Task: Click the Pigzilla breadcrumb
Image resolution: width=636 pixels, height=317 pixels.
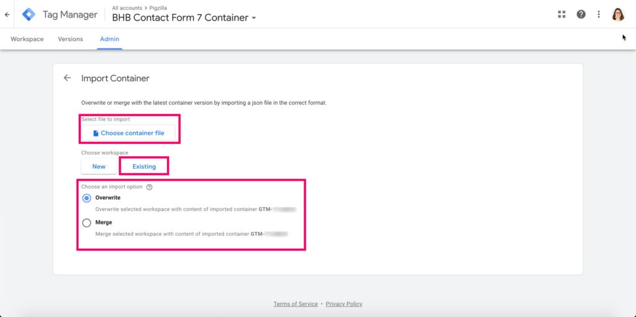Action: (158, 7)
